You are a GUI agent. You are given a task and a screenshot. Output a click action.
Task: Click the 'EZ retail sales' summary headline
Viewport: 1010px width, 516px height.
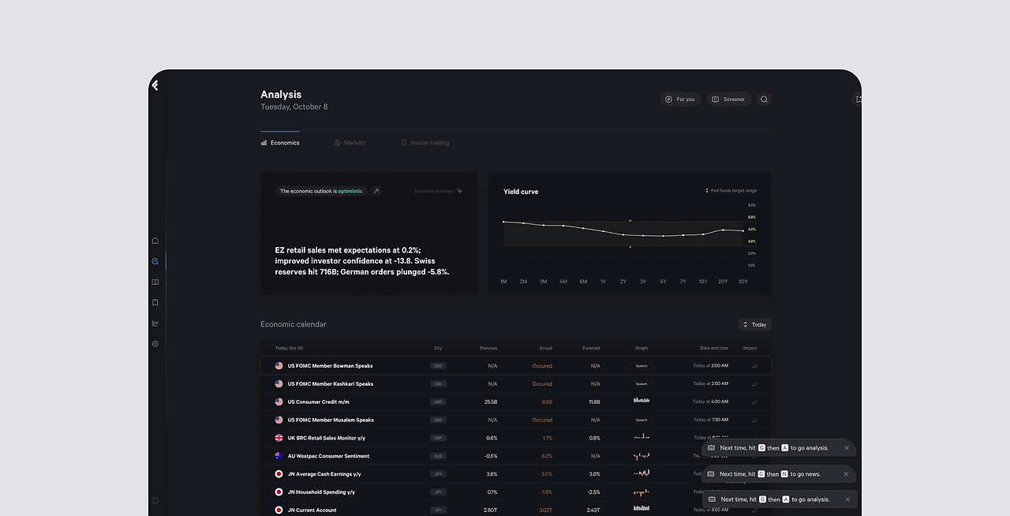362,260
